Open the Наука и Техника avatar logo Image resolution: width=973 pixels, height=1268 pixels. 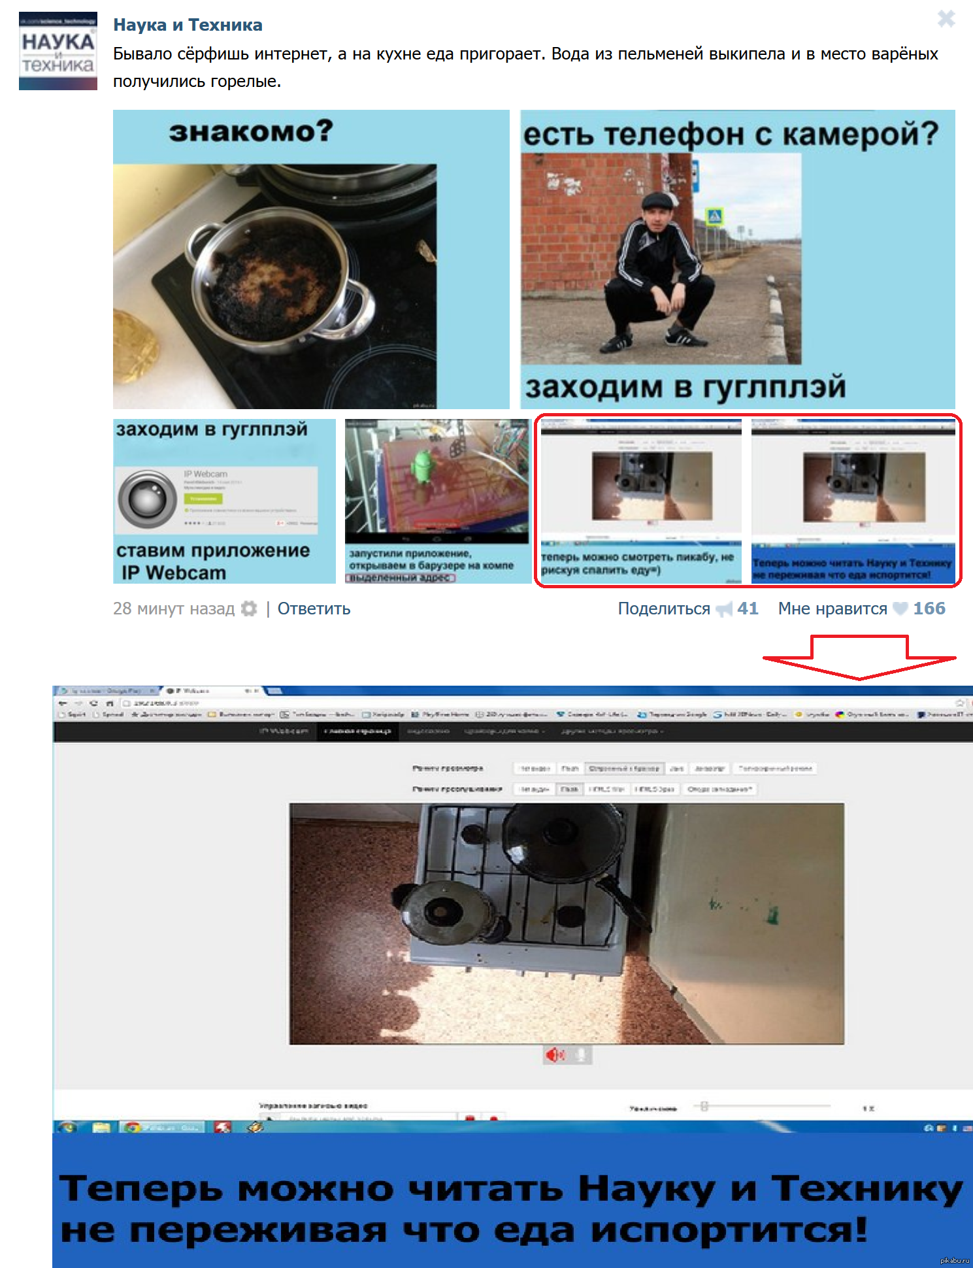(x=58, y=51)
